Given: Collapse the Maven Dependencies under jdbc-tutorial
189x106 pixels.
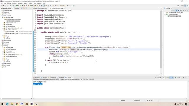Looking at the screenshot, I should 3,30.
